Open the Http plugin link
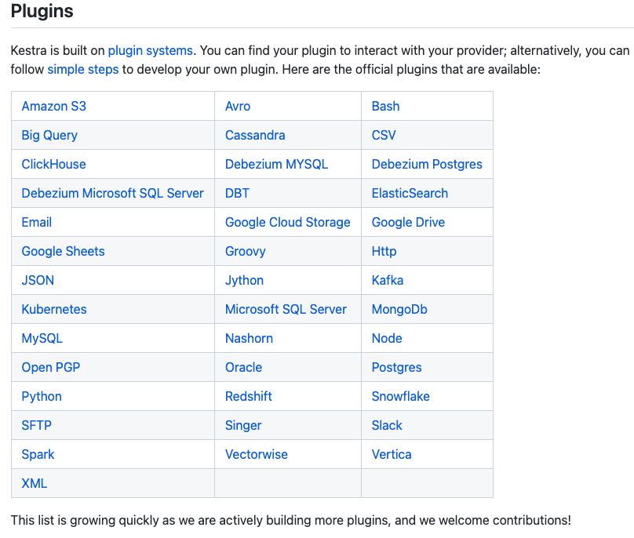This screenshot has height=538, width=634. [384, 252]
